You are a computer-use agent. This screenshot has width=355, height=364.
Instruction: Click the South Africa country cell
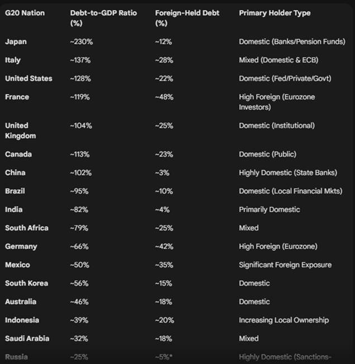click(x=27, y=228)
